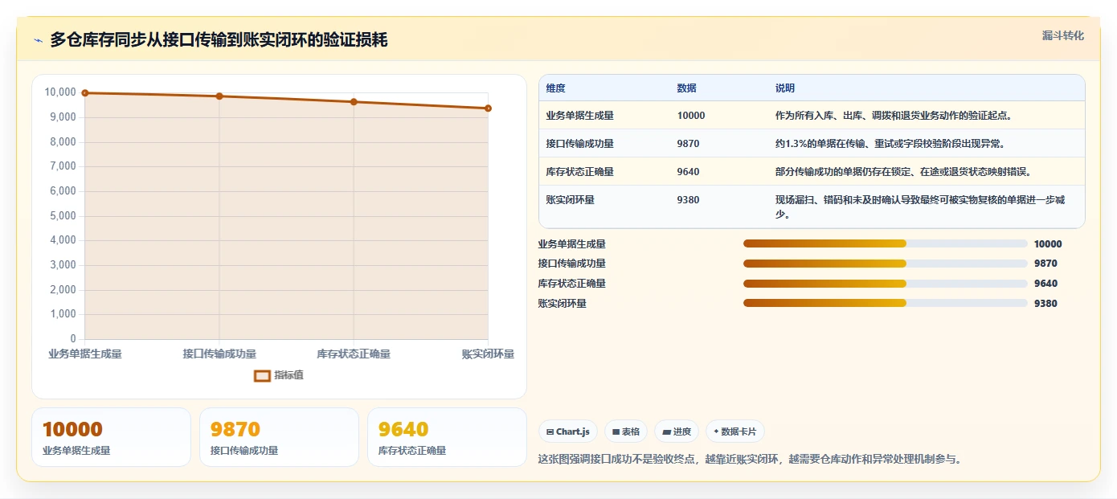The width and height of the screenshot is (1117, 499).
Task: Click table value 9380
Action: 689,200
